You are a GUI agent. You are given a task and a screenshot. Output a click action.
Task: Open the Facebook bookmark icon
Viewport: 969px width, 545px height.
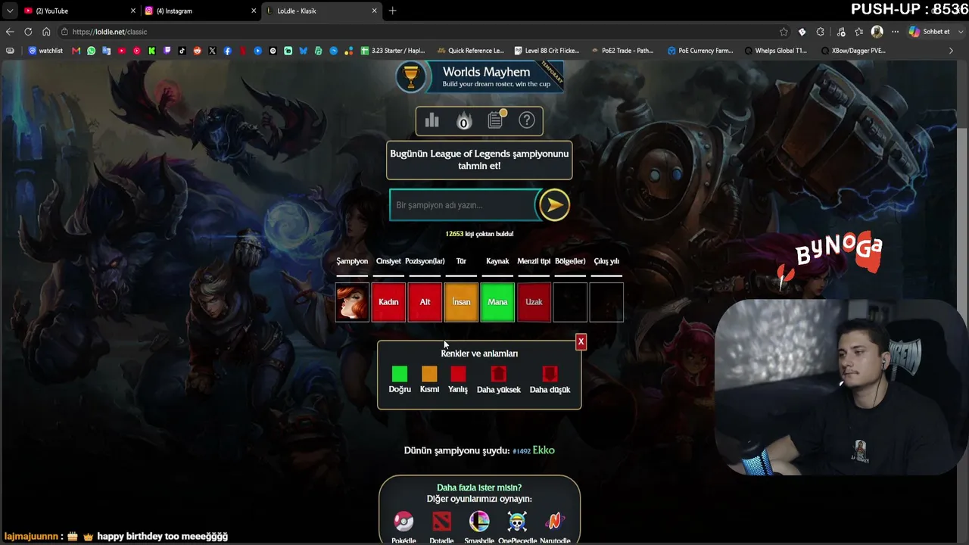coord(228,51)
